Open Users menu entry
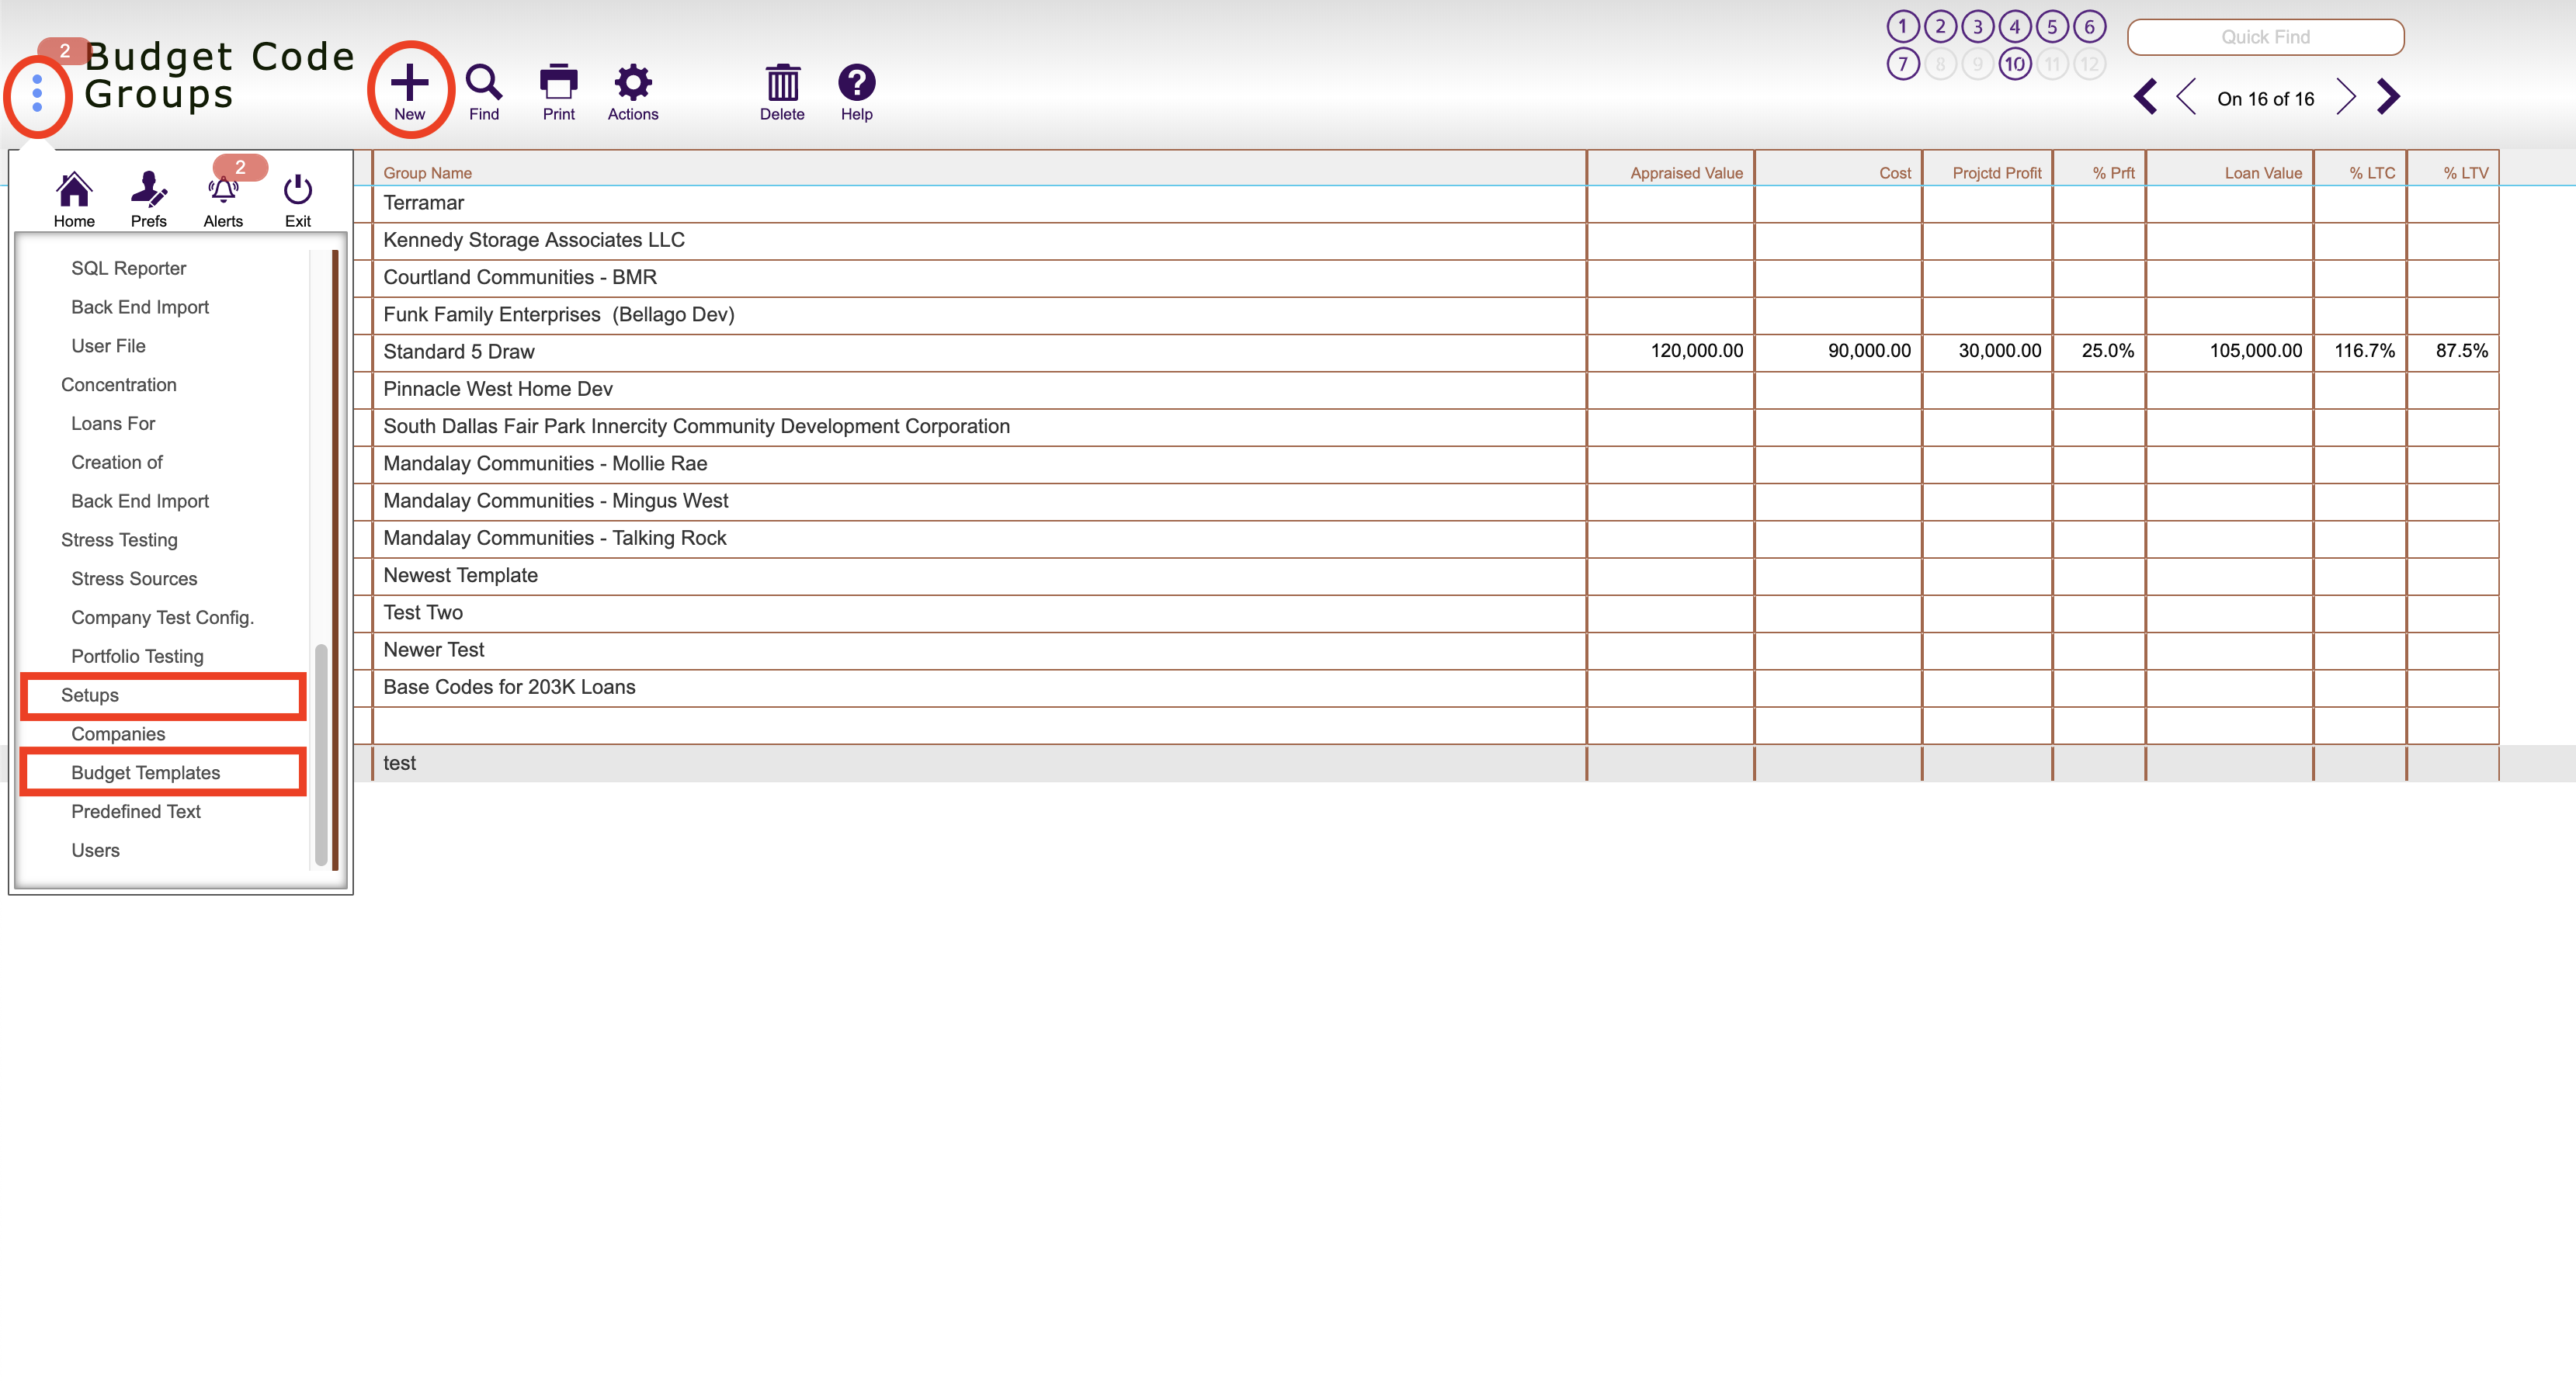The width and height of the screenshot is (2576, 1383). 95,851
